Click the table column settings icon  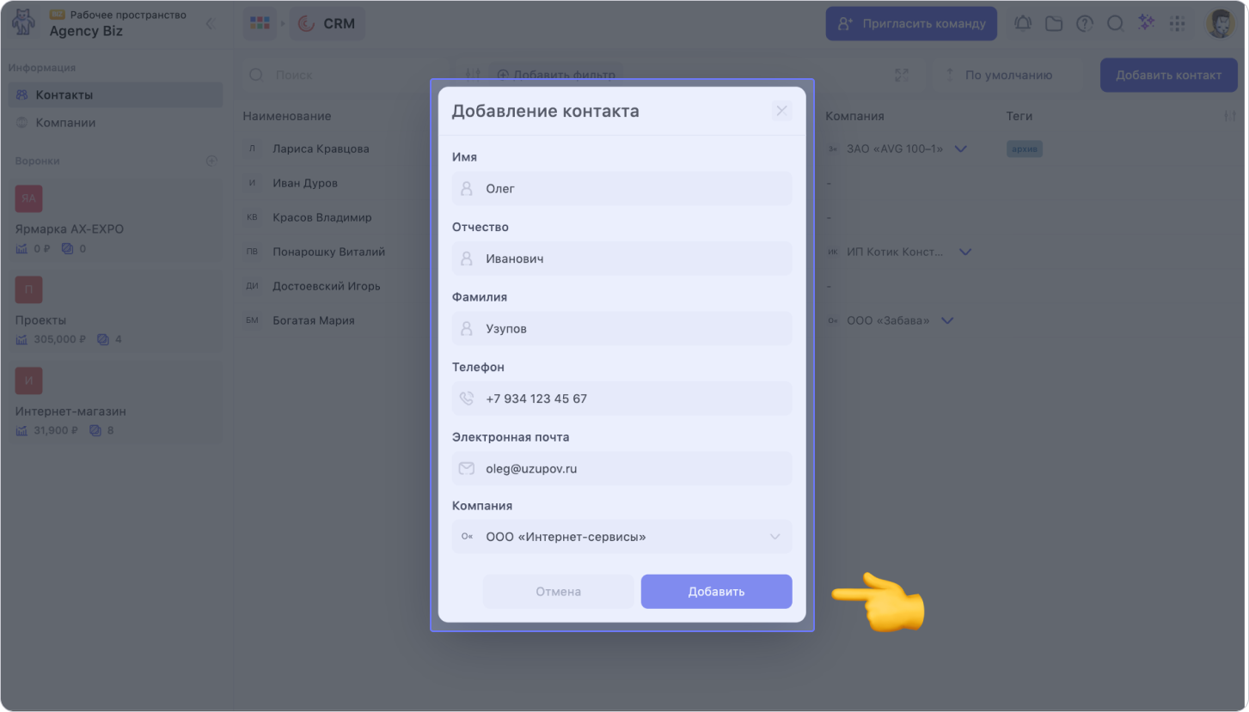[1229, 116]
